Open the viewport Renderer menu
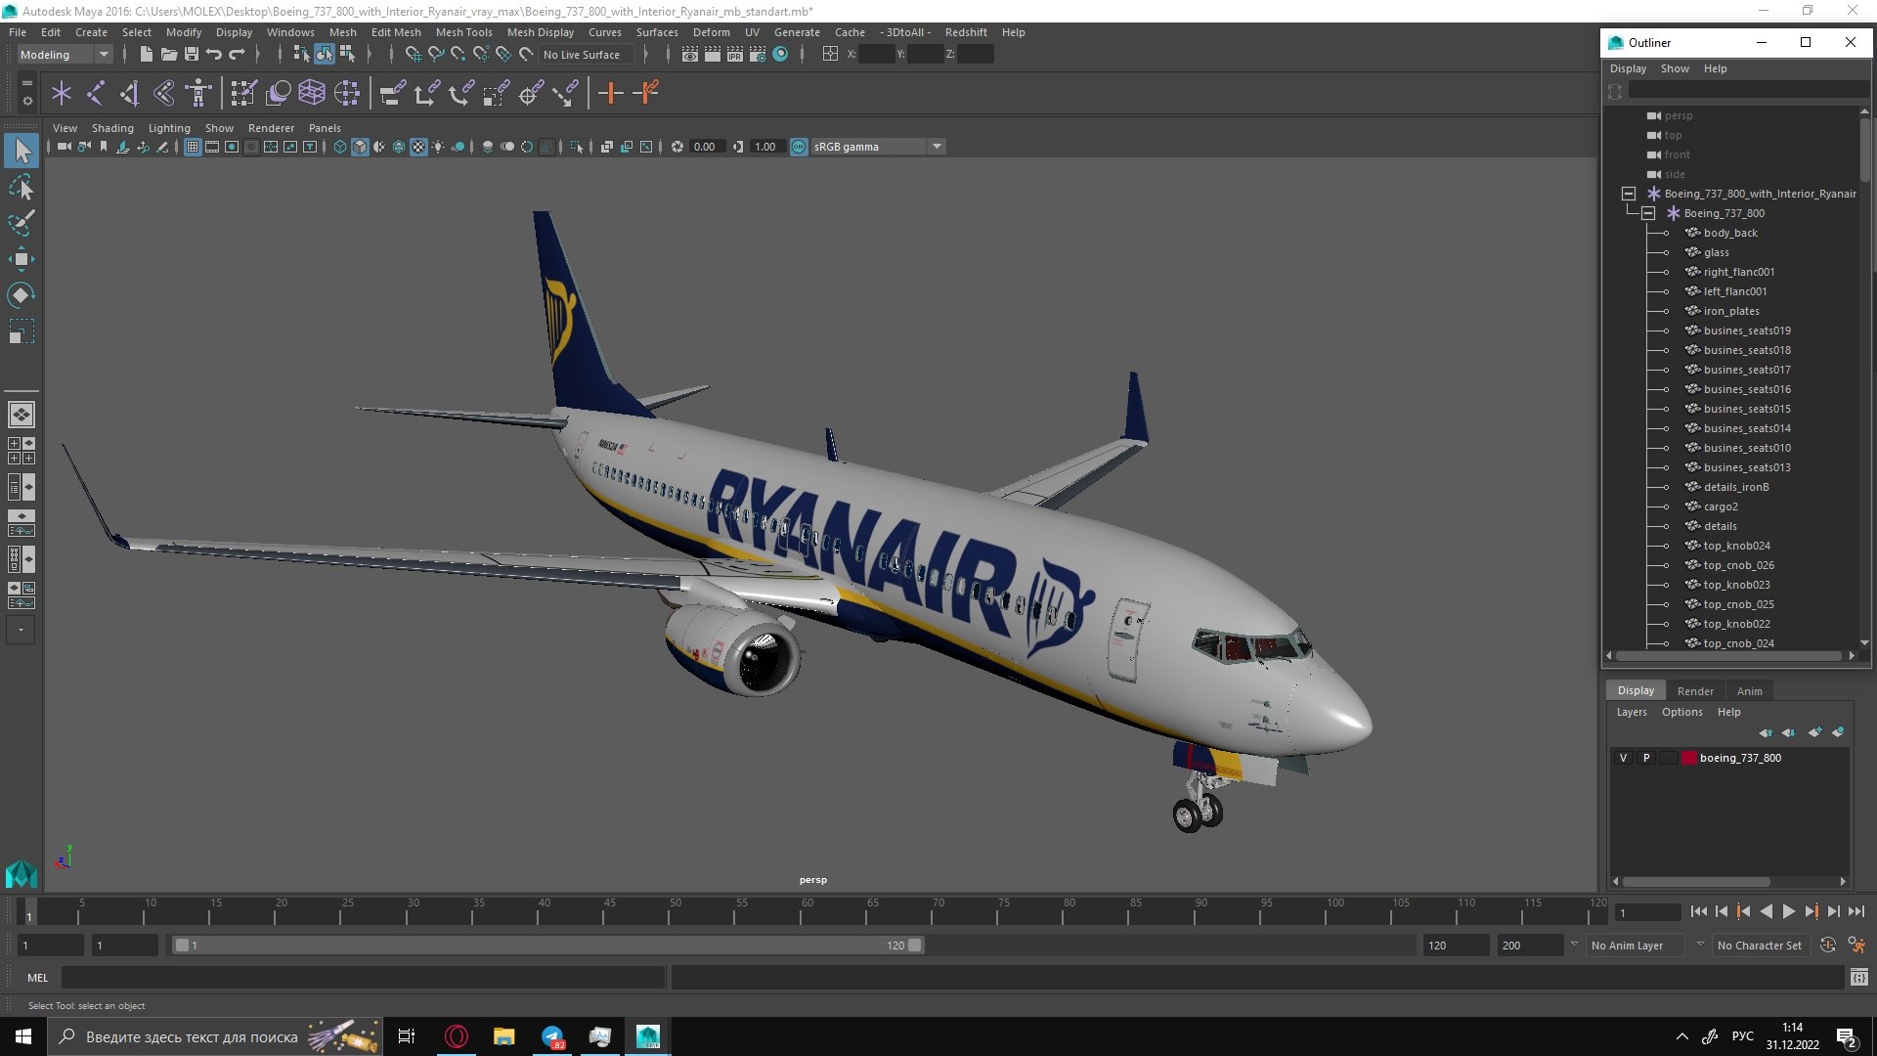The width and height of the screenshot is (1877, 1056). (x=271, y=128)
